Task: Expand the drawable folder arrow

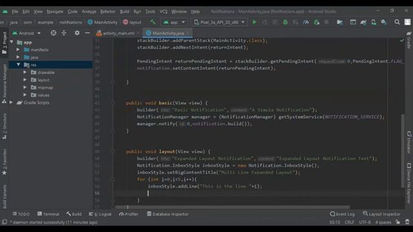Action: (x=25, y=72)
